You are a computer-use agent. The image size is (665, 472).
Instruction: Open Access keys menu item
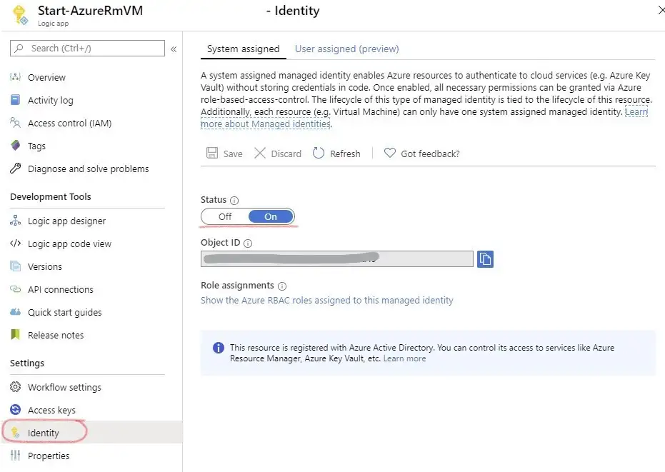(51, 410)
